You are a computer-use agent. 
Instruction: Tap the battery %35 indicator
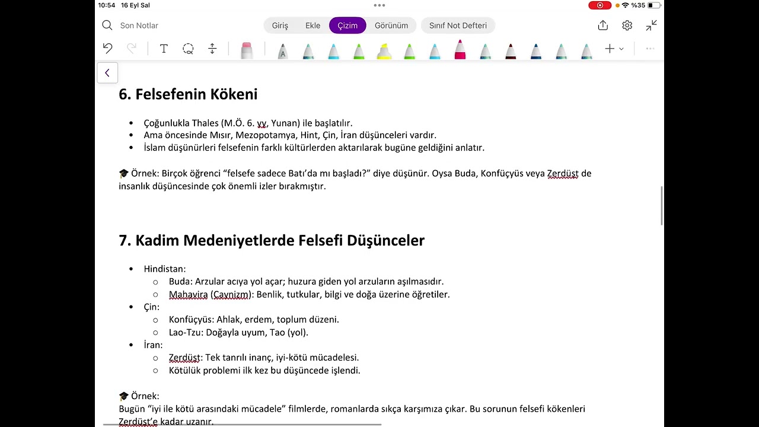[646, 5]
